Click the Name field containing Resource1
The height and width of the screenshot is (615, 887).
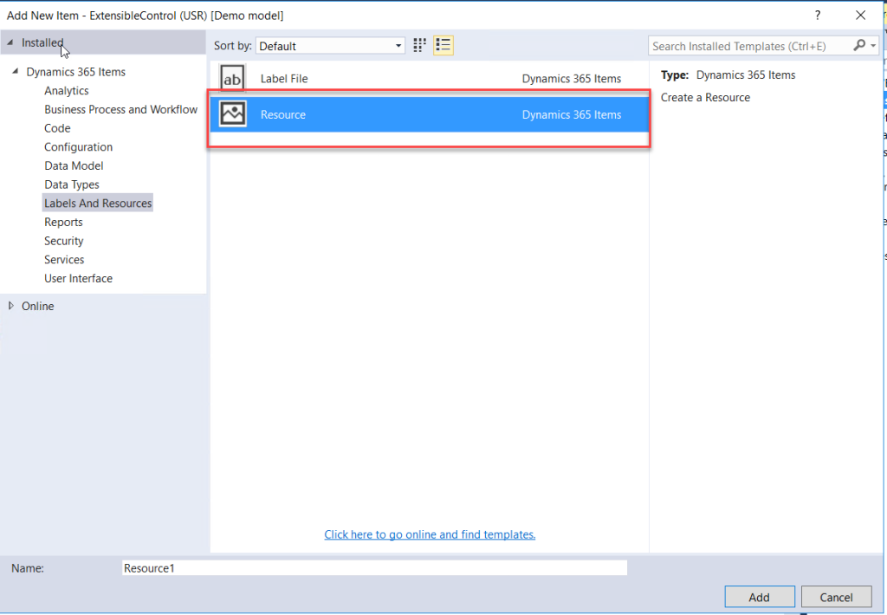tap(374, 567)
